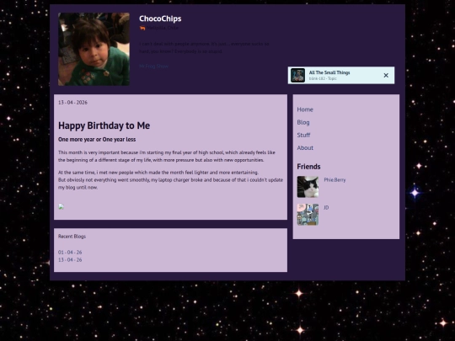The image size is (455, 341).
Task: Open JD's friend profile link
Action: coord(326,208)
